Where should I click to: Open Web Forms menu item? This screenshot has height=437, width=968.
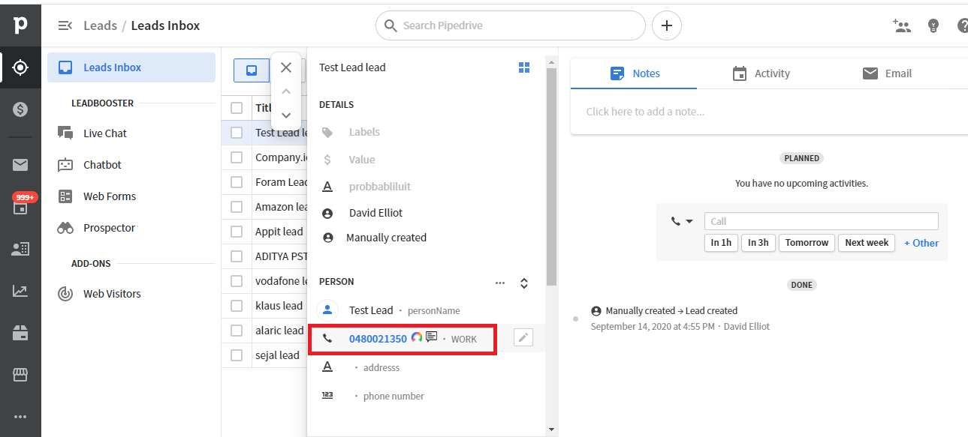click(110, 196)
